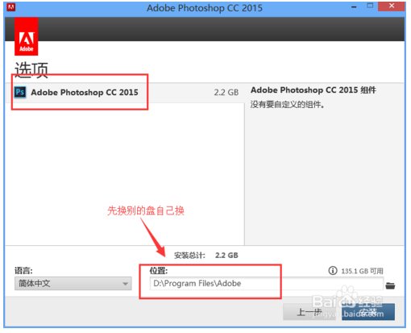Minimize the installer window
Screen dimensions: 411x333
pyautogui.click(x=354, y=7)
